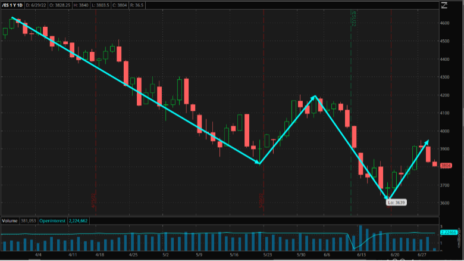Click the 4600 price axis label
464x261 pixels.
[x=445, y=23]
